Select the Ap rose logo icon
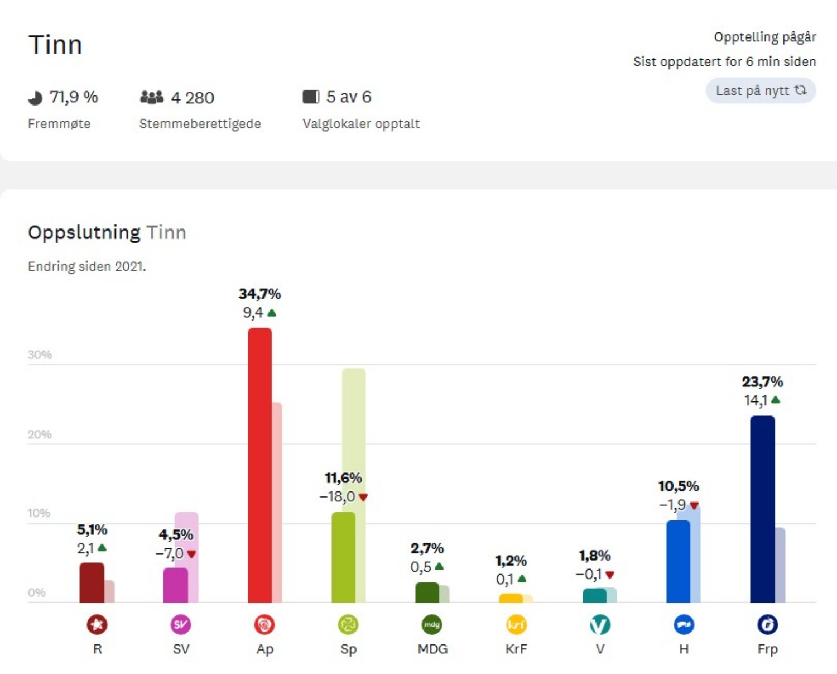This screenshot has height=674, width=837. point(264,624)
